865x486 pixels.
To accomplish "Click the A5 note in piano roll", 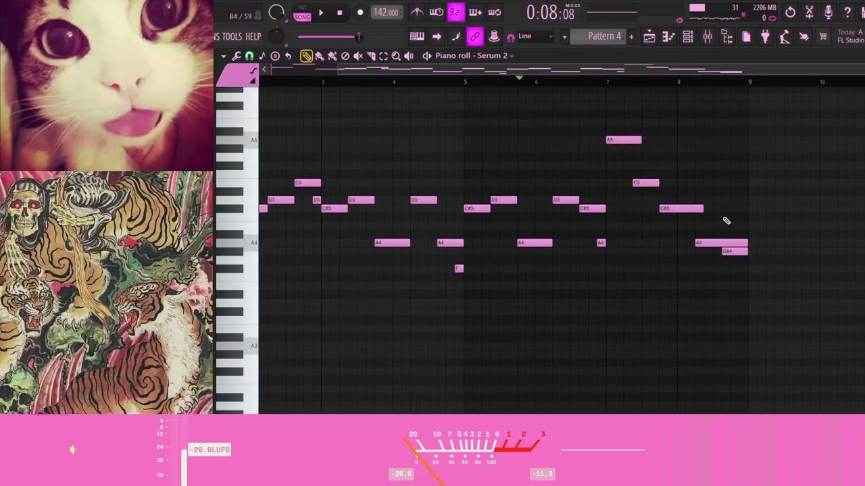I will (x=624, y=140).
